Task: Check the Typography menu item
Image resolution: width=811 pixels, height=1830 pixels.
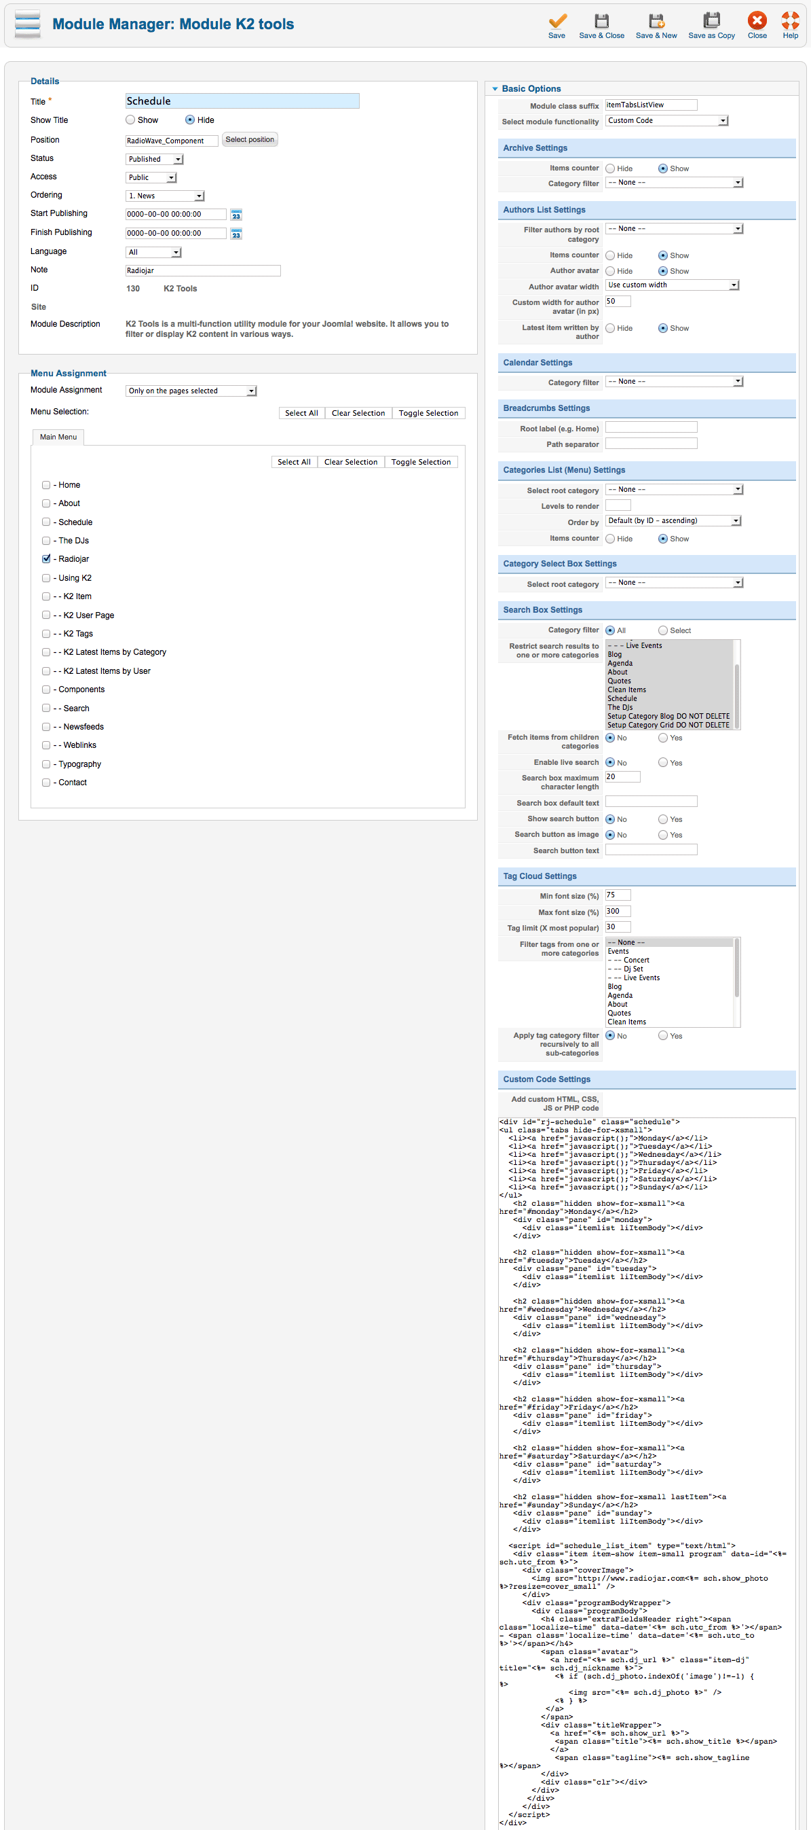Action: pyautogui.click(x=46, y=764)
